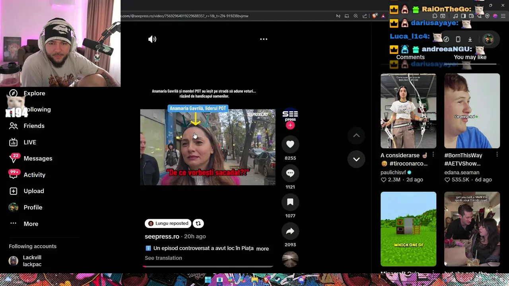Click the browser zoom magnifier icon
The height and width of the screenshot is (286, 509).
pyautogui.click(x=356, y=16)
